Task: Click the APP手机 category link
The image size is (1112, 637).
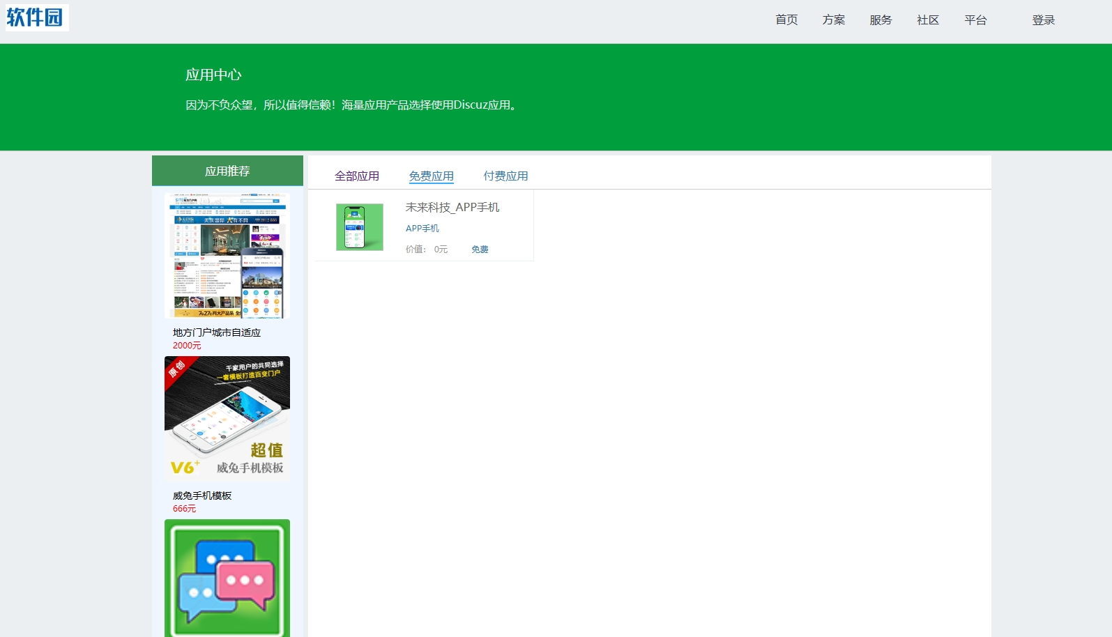Action: pyautogui.click(x=422, y=229)
